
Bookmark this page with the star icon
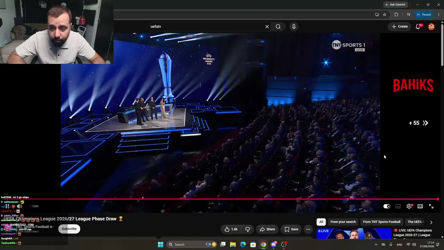tap(384, 15)
